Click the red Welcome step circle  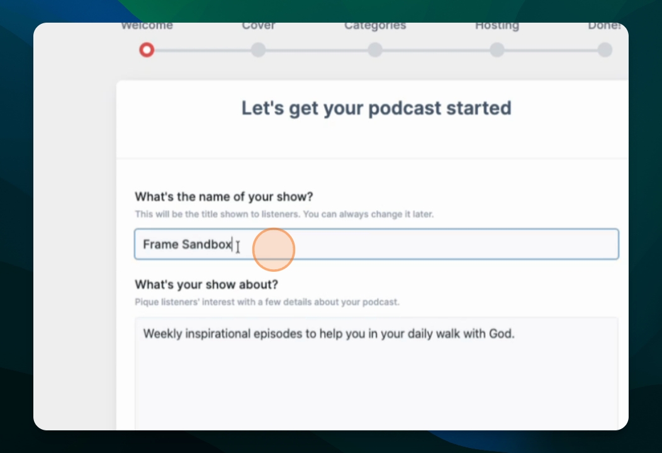click(x=147, y=50)
